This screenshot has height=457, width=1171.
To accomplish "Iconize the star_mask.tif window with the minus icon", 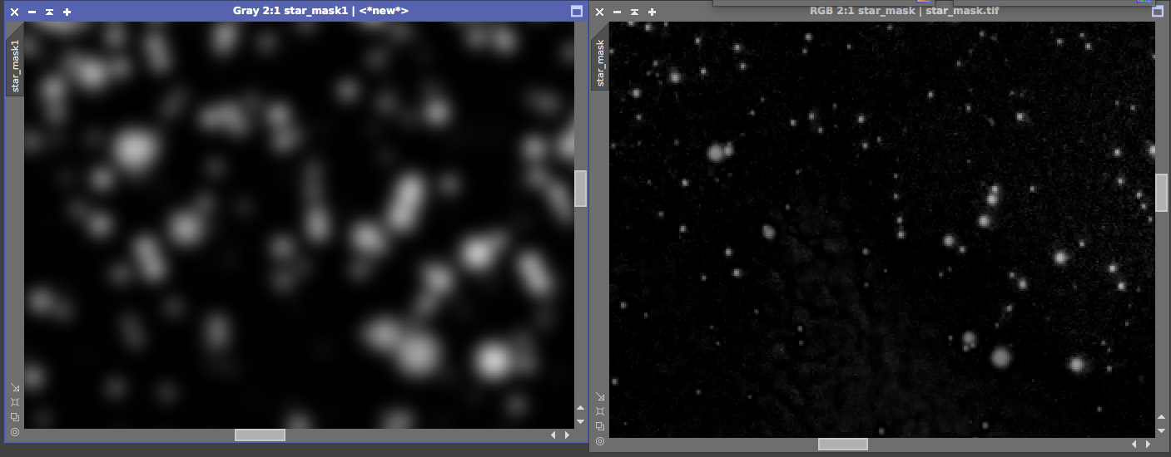I will coord(617,12).
